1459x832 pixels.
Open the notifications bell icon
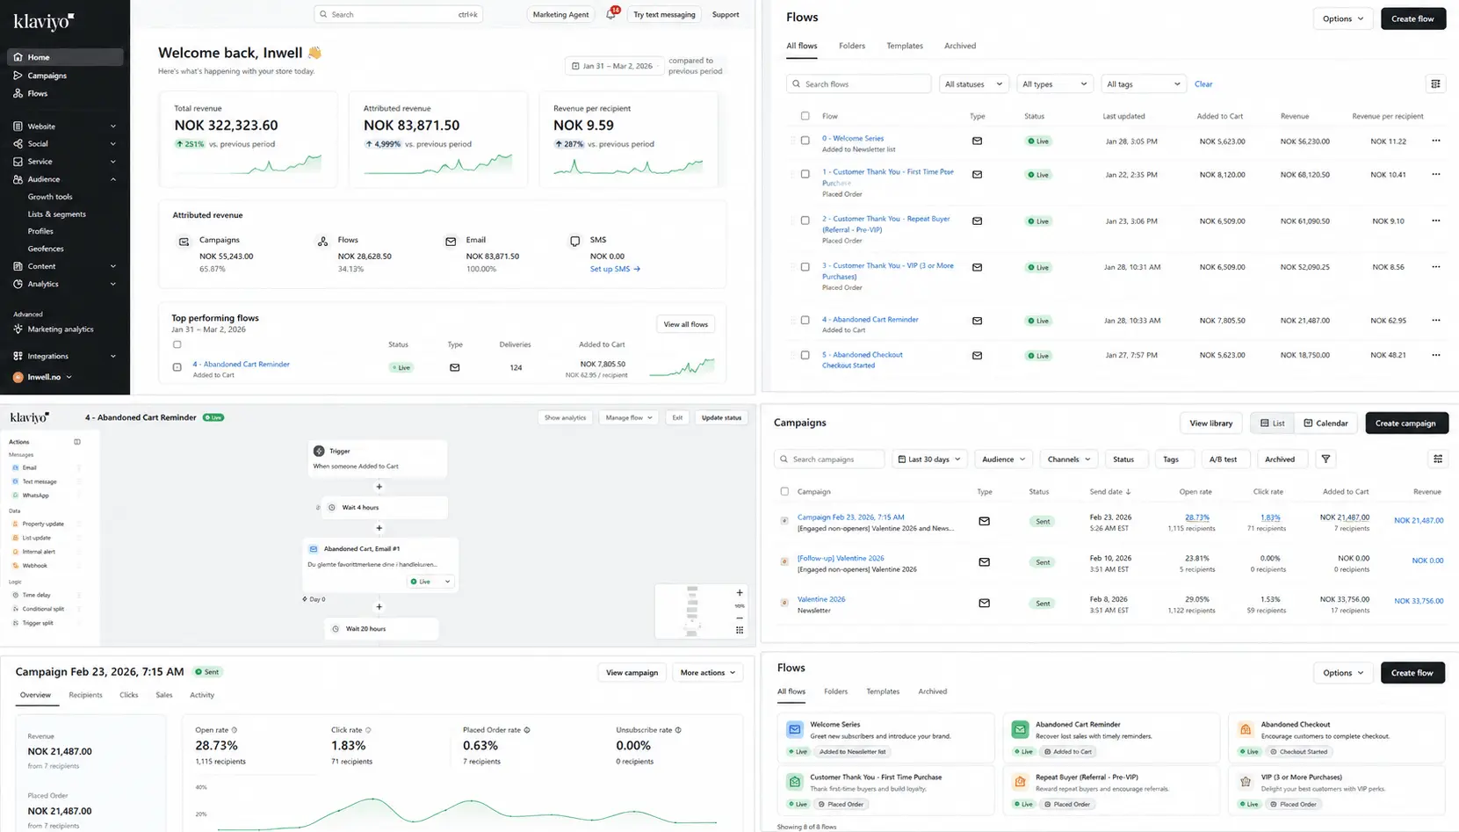click(x=610, y=14)
